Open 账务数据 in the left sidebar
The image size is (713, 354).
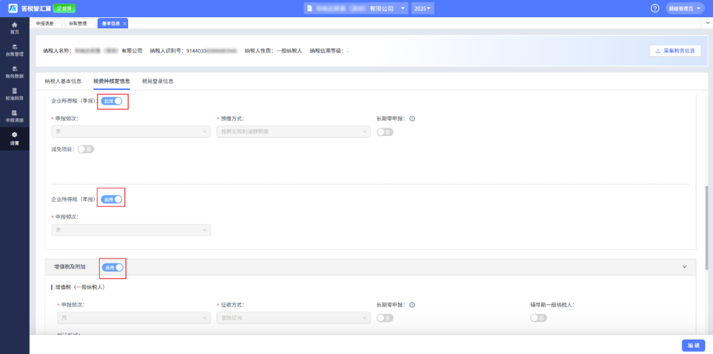[15, 72]
